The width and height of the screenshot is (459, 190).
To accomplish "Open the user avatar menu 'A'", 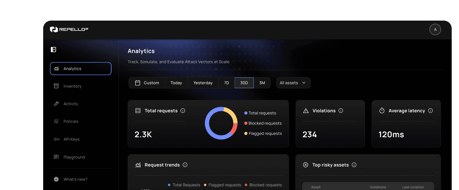I will coord(435,30).
